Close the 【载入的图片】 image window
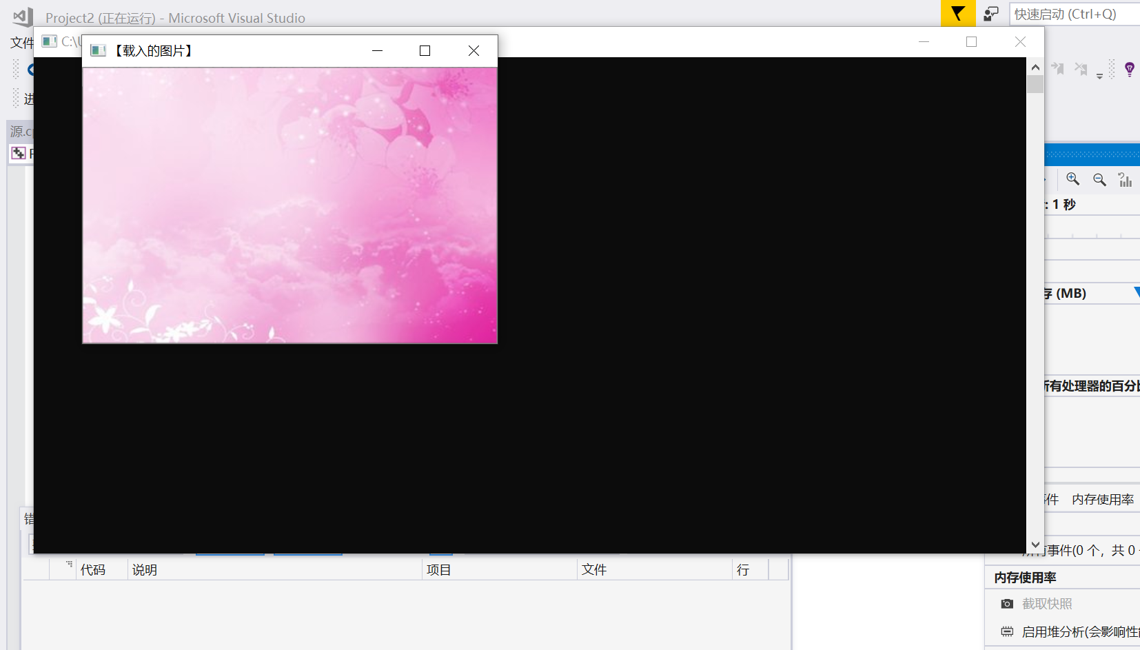Screen dimensions: 1140x650 point(474,50)
